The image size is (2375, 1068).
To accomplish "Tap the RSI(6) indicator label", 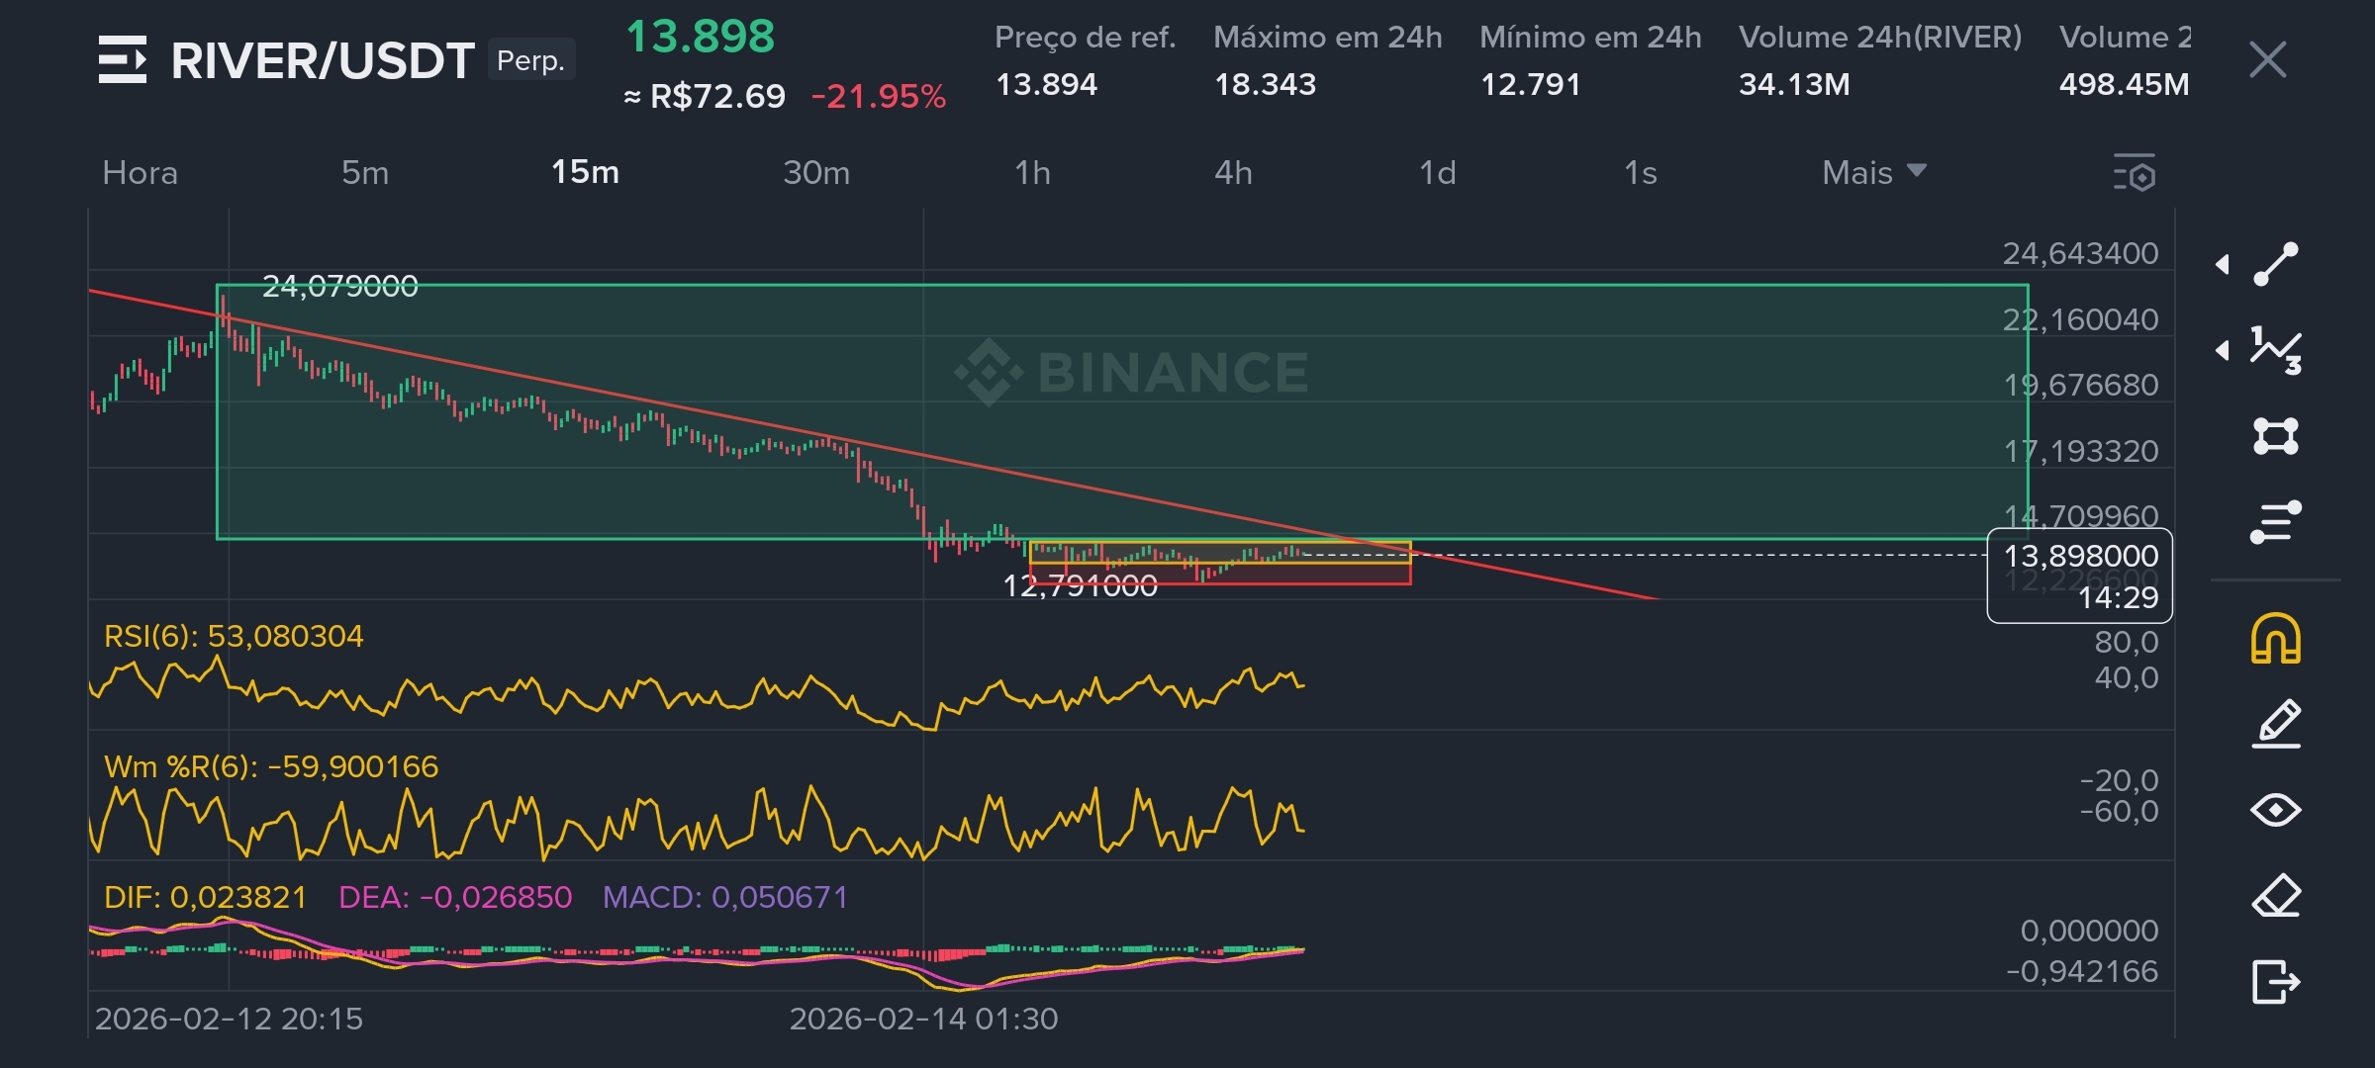I will pyautogui.click(x=234, y=636).
